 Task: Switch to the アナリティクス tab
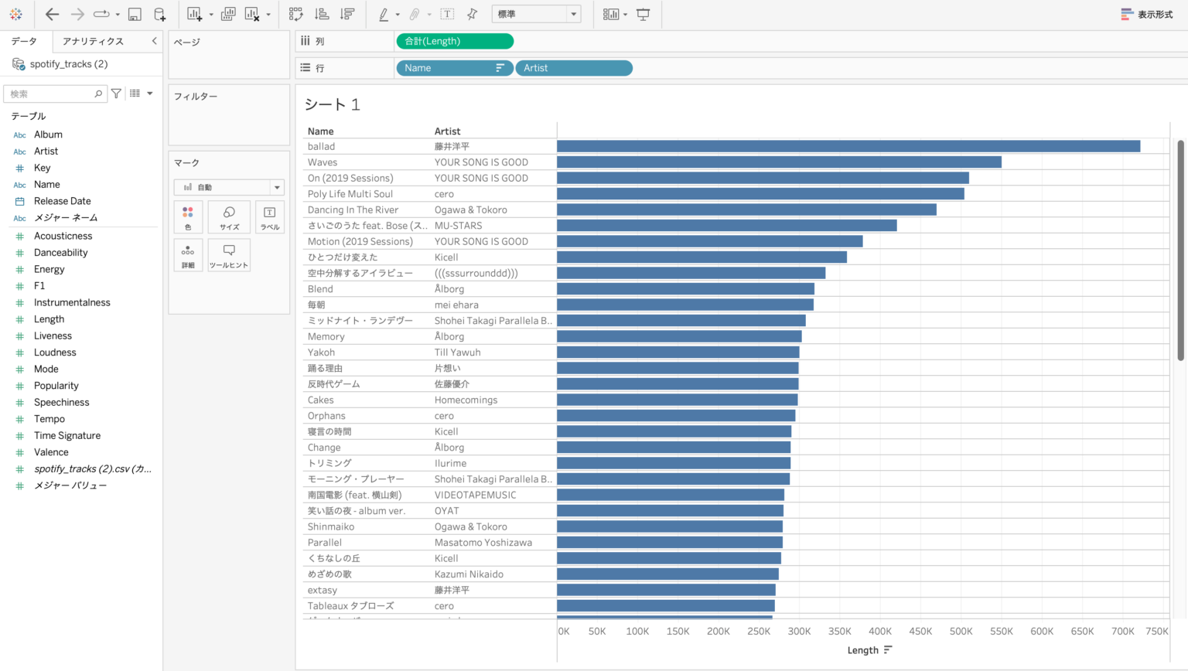point(93,41)
